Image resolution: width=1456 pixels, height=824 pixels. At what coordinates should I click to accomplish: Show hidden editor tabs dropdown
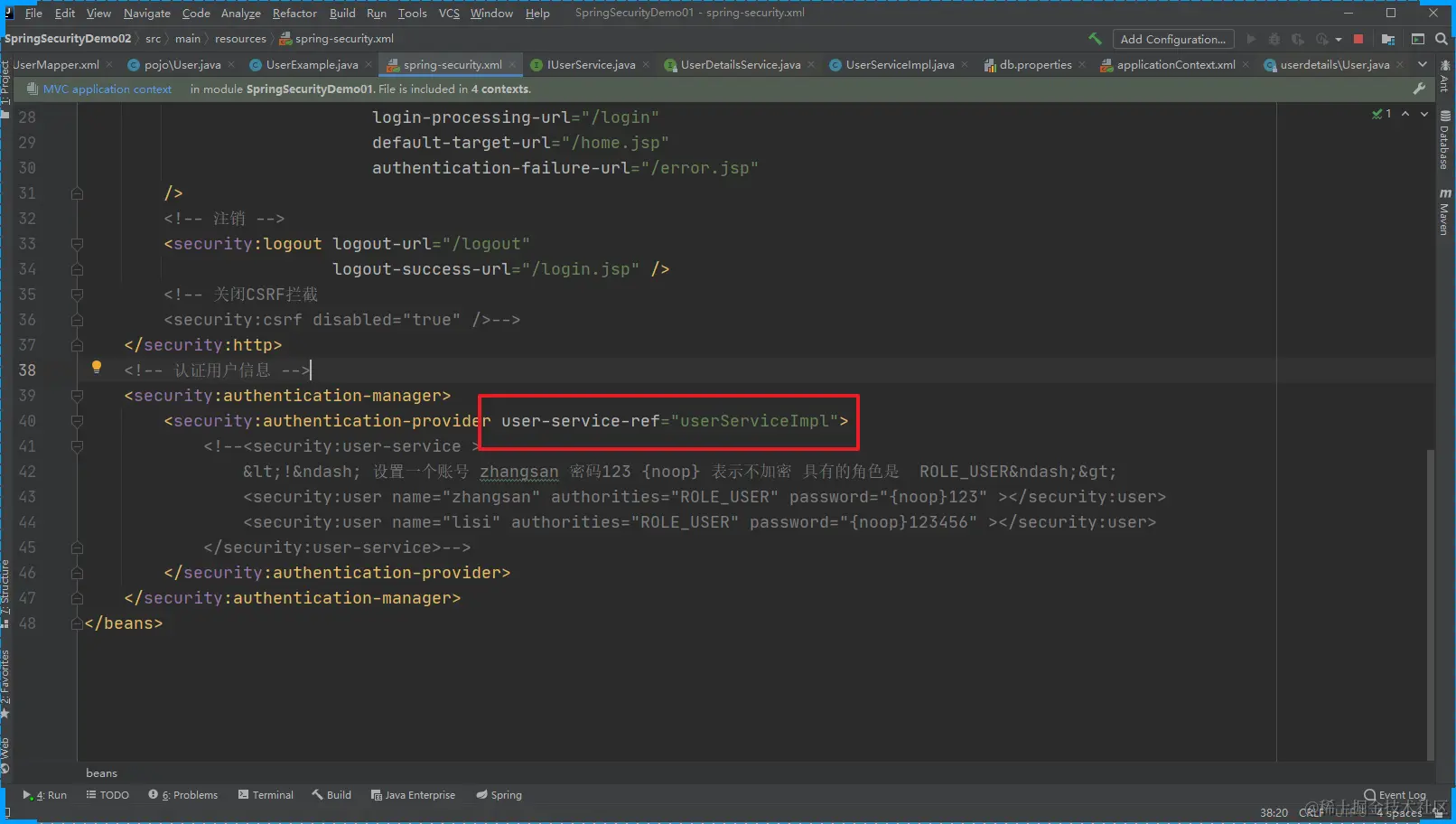pos(1423,64)
